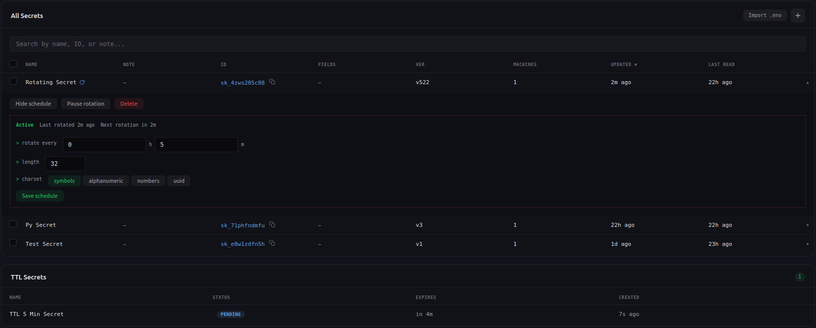Expand the Test Secret row
This screenshot has width=816, height=328.
807,244
